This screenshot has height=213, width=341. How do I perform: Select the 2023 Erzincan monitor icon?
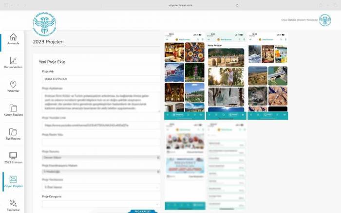[x=13, y=156]
